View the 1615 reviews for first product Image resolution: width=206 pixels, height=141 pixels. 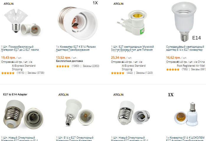(x=20, y=73)
